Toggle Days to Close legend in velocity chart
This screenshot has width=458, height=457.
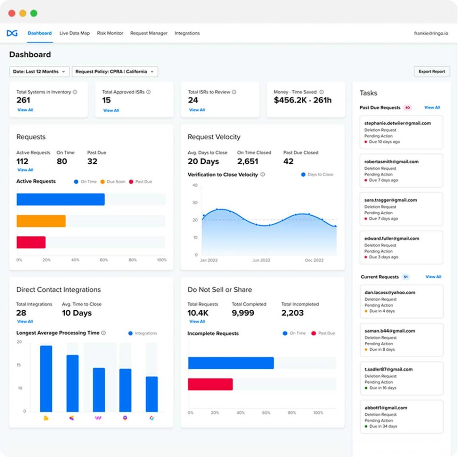pos(317,175)
